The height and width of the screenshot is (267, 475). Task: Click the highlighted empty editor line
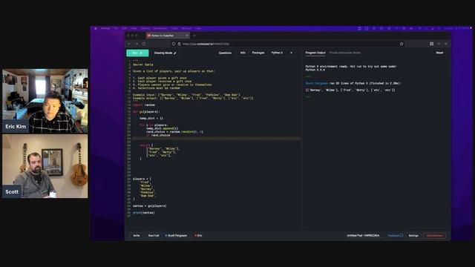tap(216, 139)
